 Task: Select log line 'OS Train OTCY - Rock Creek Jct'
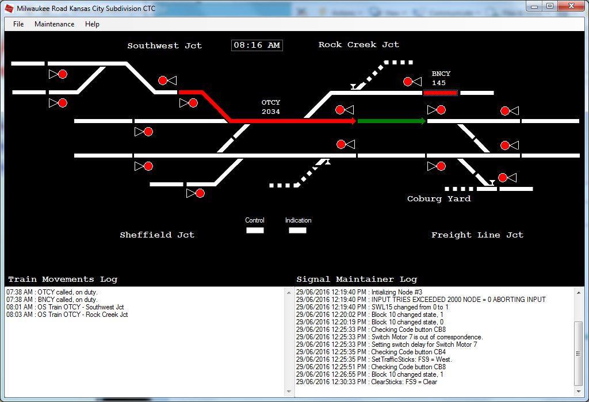pyautogui.click(x=67, y=315)
